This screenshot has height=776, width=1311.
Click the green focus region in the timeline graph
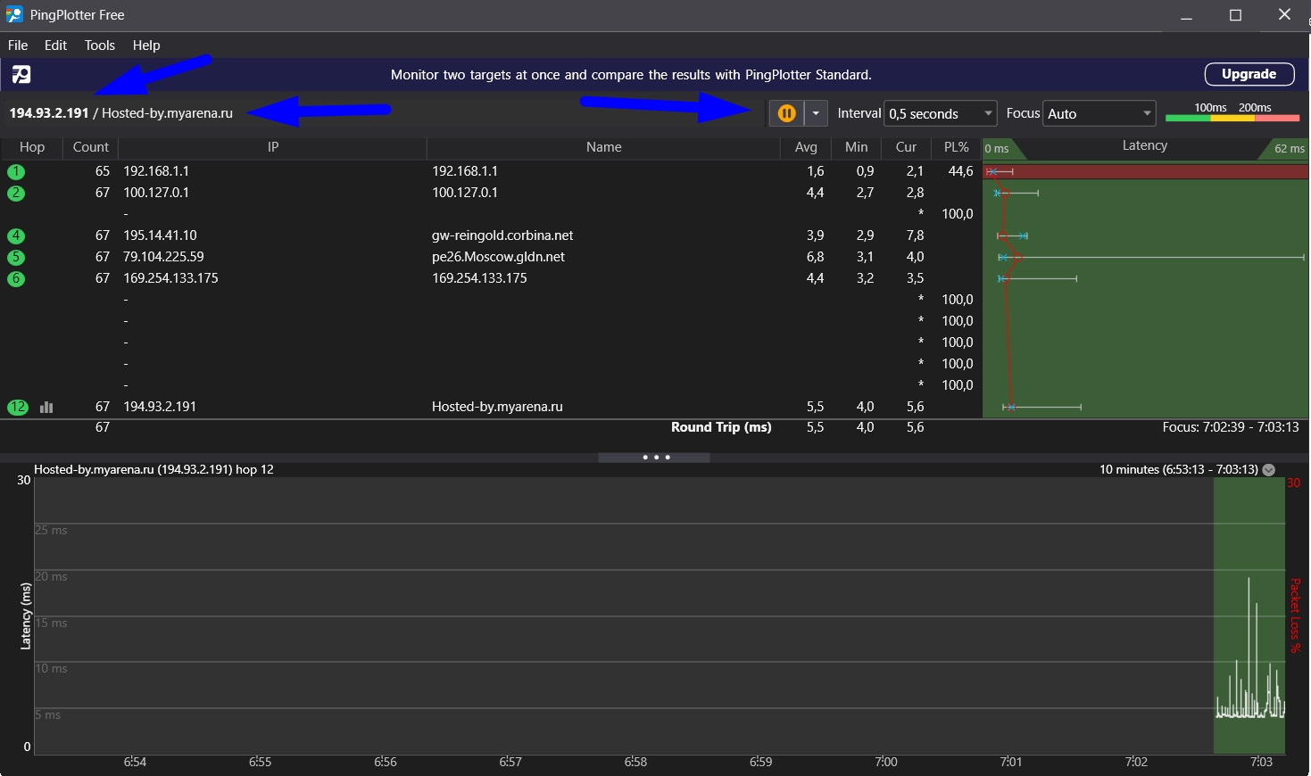tap(1249, 615)
